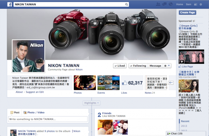Click the NIKON TAIWAN page title

pos(64,66)
